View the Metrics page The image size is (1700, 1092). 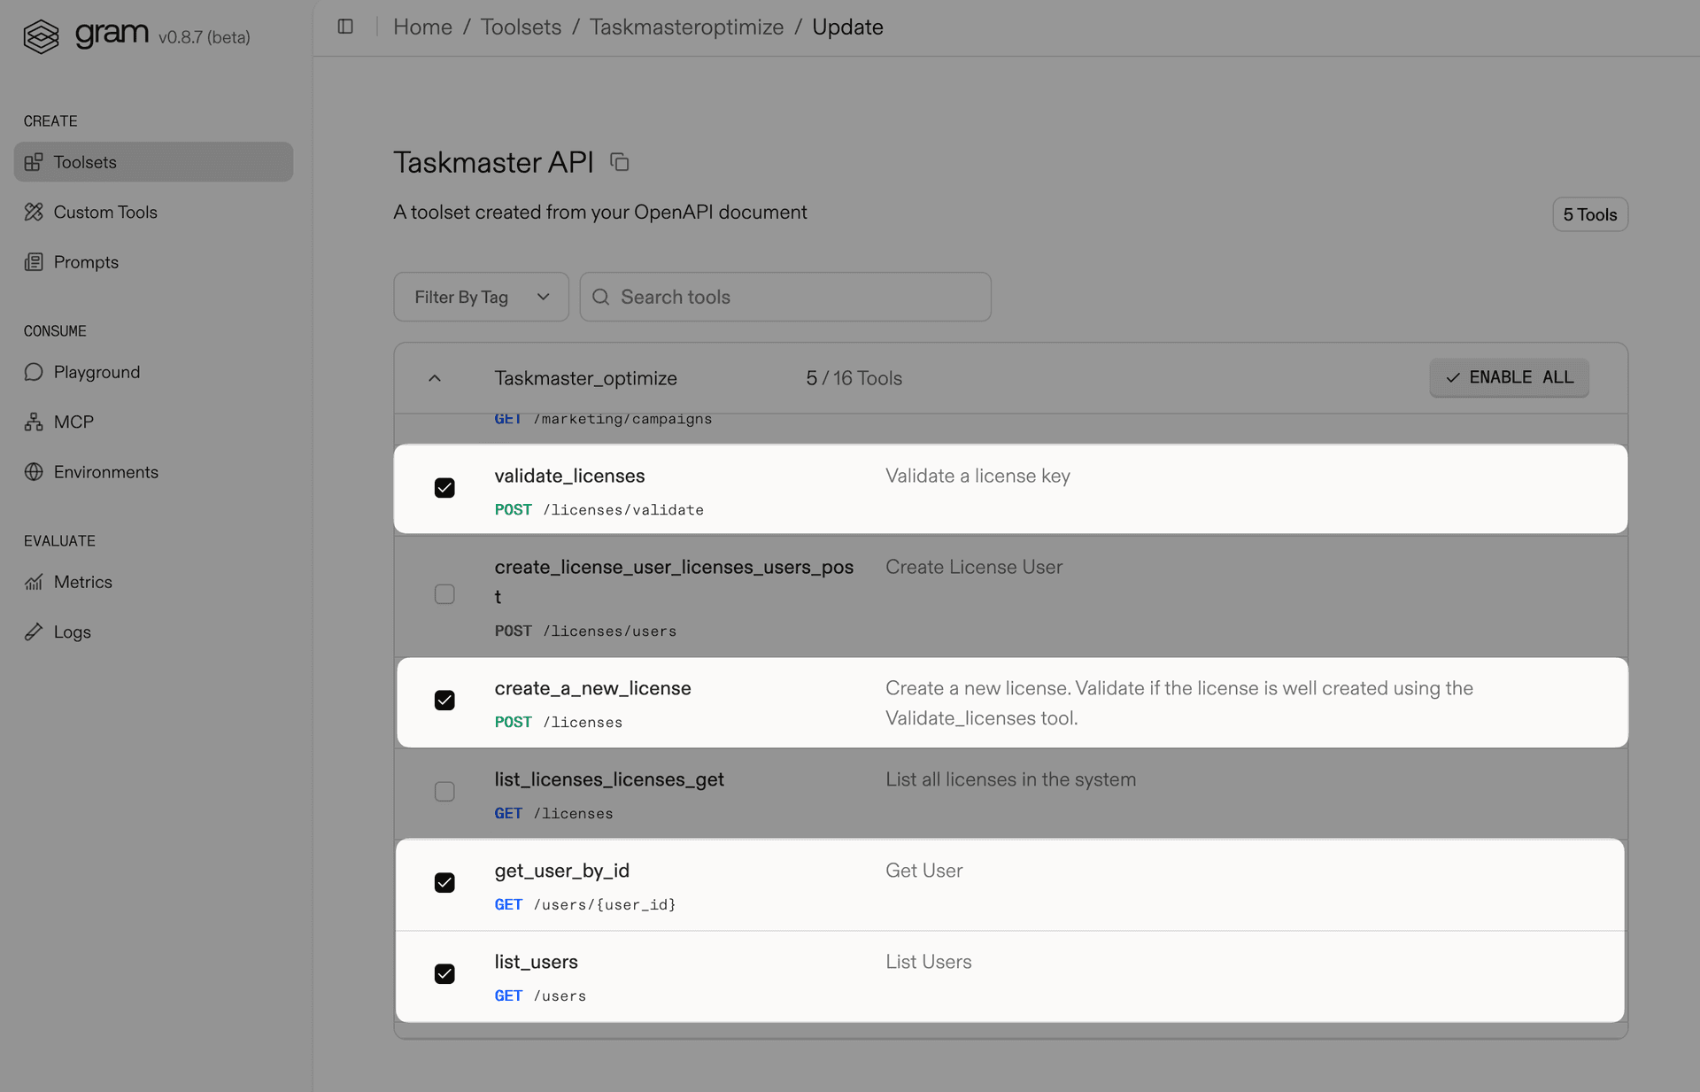[82, 582]
